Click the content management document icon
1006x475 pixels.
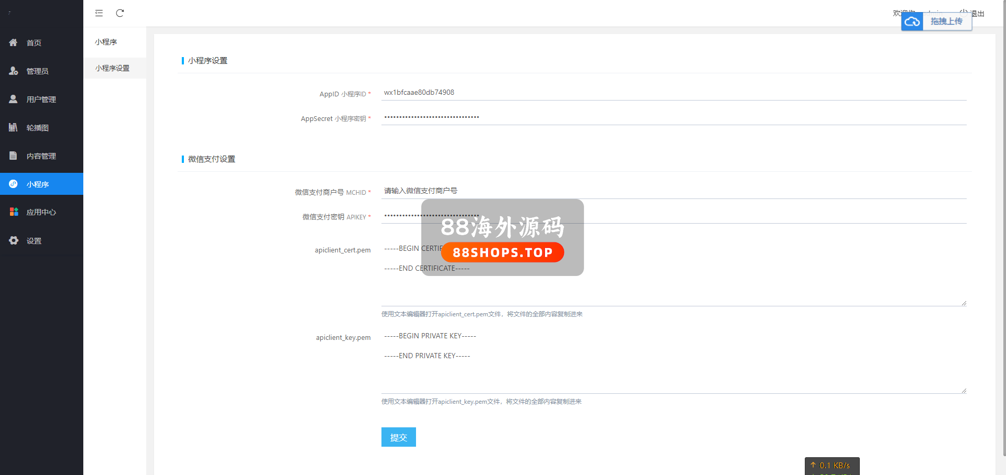pyautogui.click(x=13, y=156)
